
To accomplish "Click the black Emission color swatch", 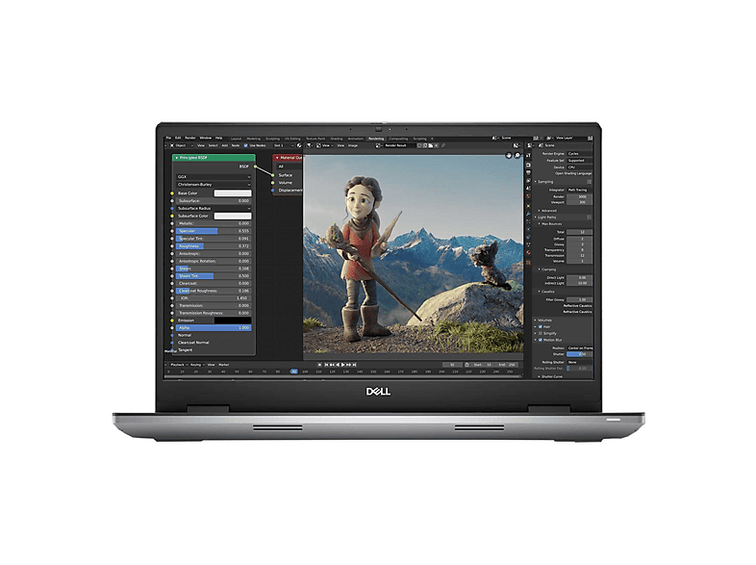I will coord(233,321).
